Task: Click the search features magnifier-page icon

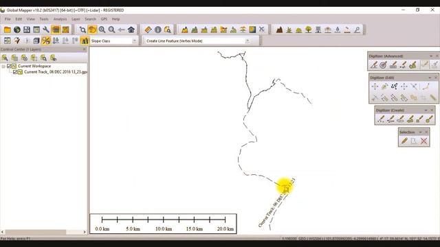Action: 168,30
